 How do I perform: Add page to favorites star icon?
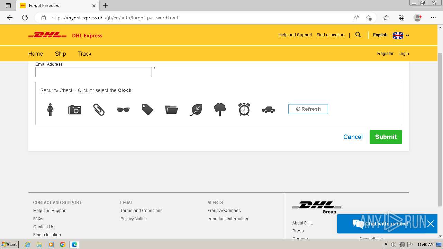click(x=369, y=18)
